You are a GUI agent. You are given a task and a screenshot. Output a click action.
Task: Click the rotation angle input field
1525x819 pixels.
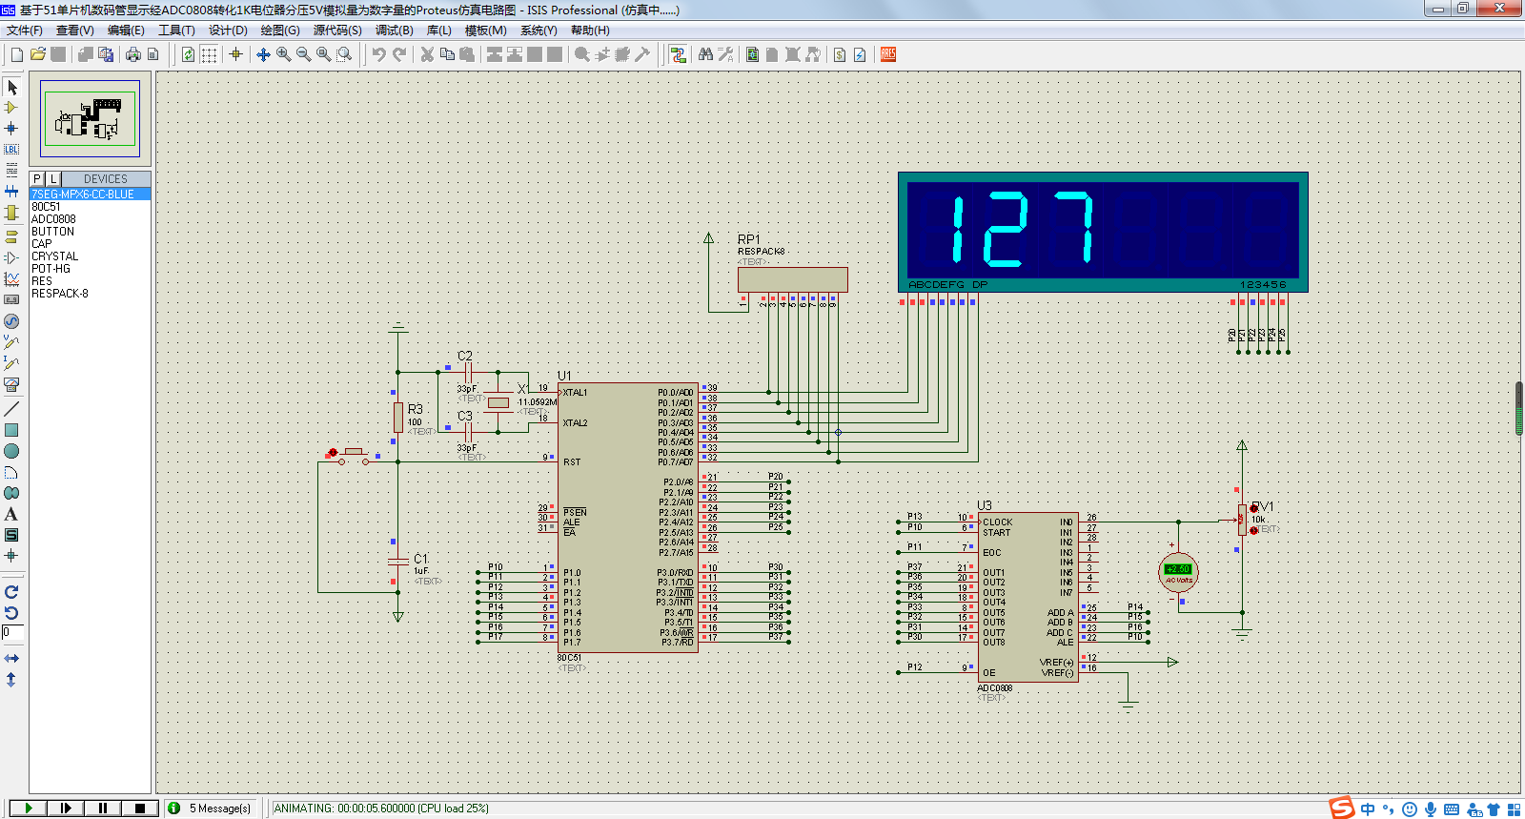coord(11,632)
